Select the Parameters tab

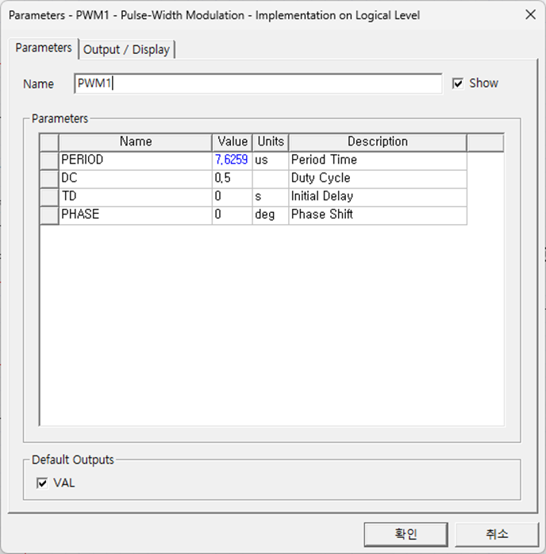click(x=44, y=48)
